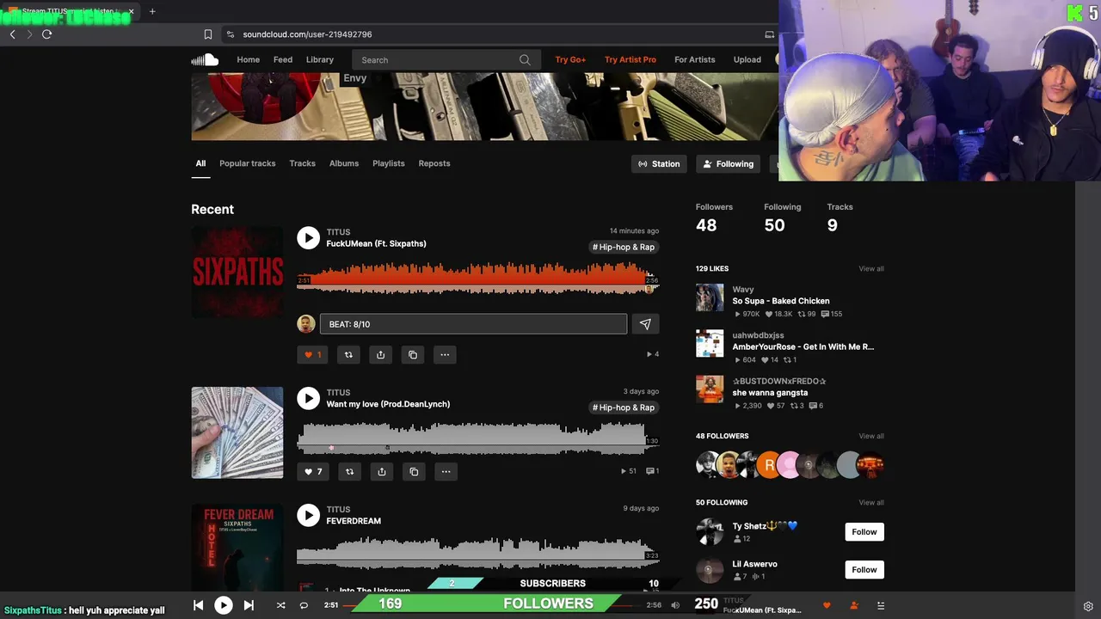The height and width of the screenshot is (619, 1101).
Task: Switch to the Albums tab
Action: click(344, 163)
